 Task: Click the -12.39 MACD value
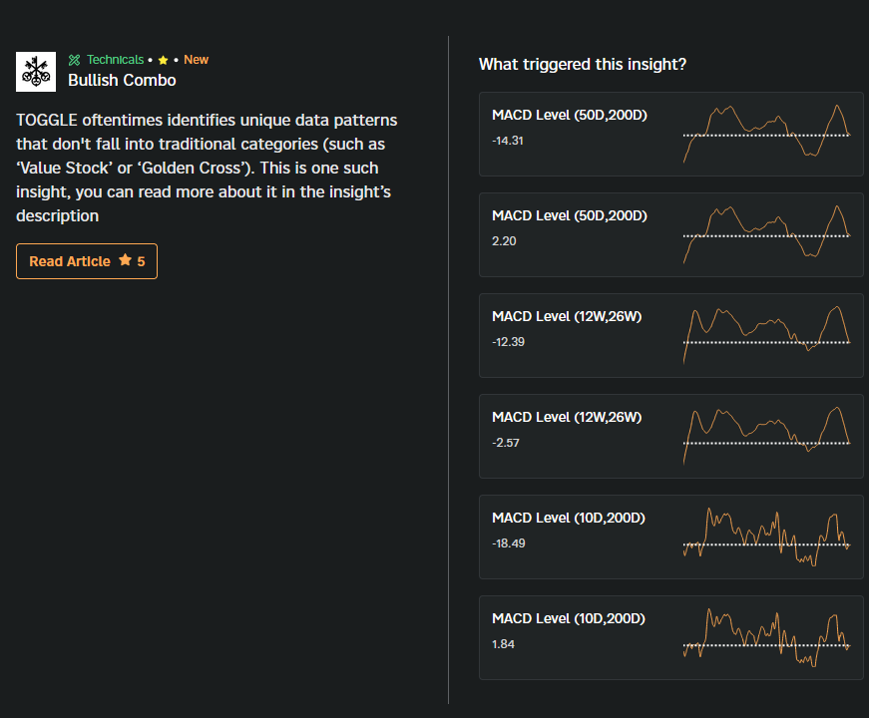point(509,341)
